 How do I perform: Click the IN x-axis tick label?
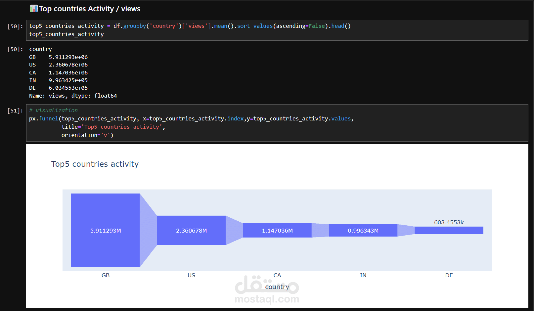[363, 275]
